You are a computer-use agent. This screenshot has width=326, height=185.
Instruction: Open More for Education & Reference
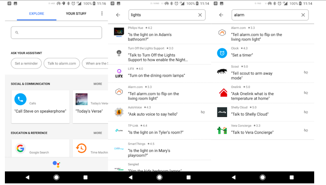point(98,133)
